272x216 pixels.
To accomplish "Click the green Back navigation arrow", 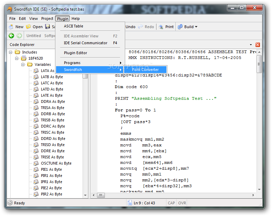I will coord(11,36).
